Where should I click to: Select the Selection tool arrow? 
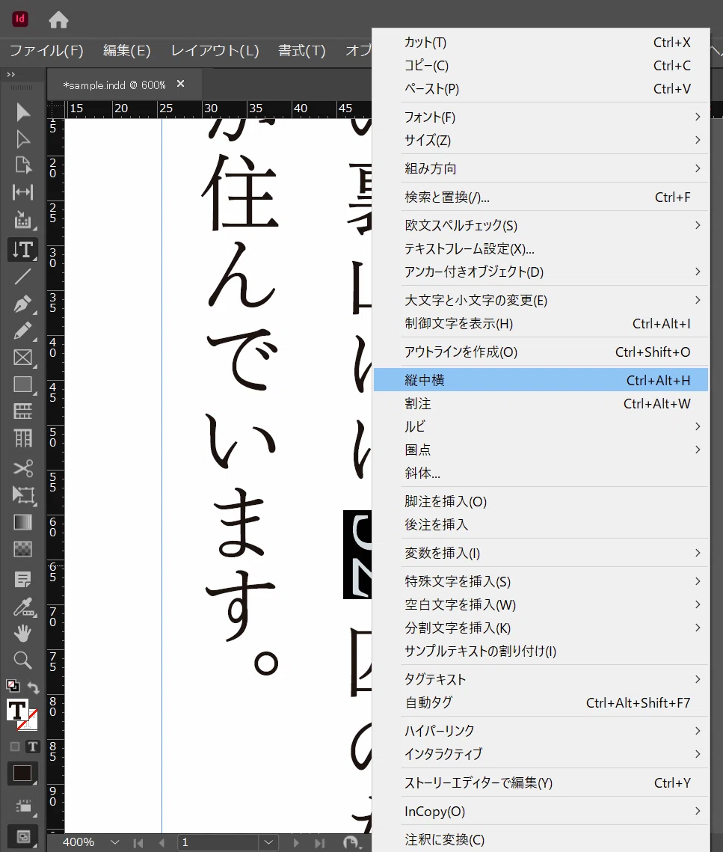(x=22, y=112)
